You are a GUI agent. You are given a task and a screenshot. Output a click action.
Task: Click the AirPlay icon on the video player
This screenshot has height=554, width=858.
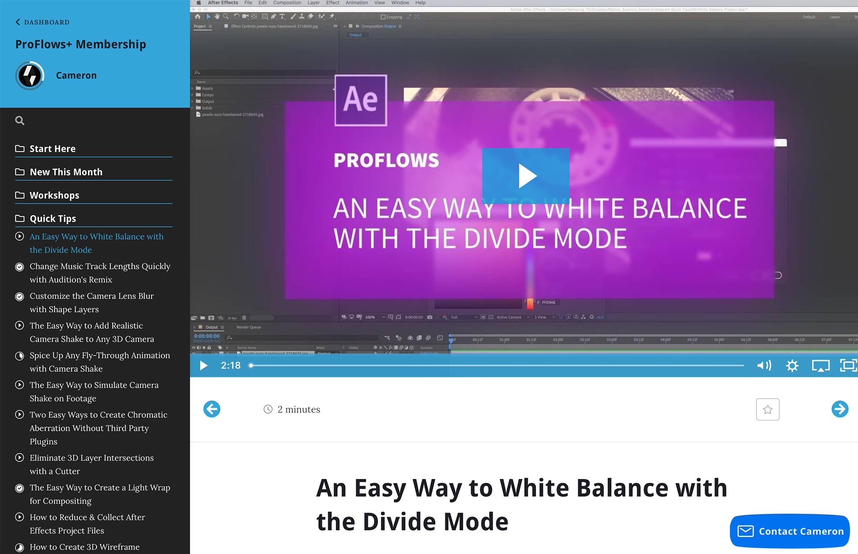[x=820, y=365]
